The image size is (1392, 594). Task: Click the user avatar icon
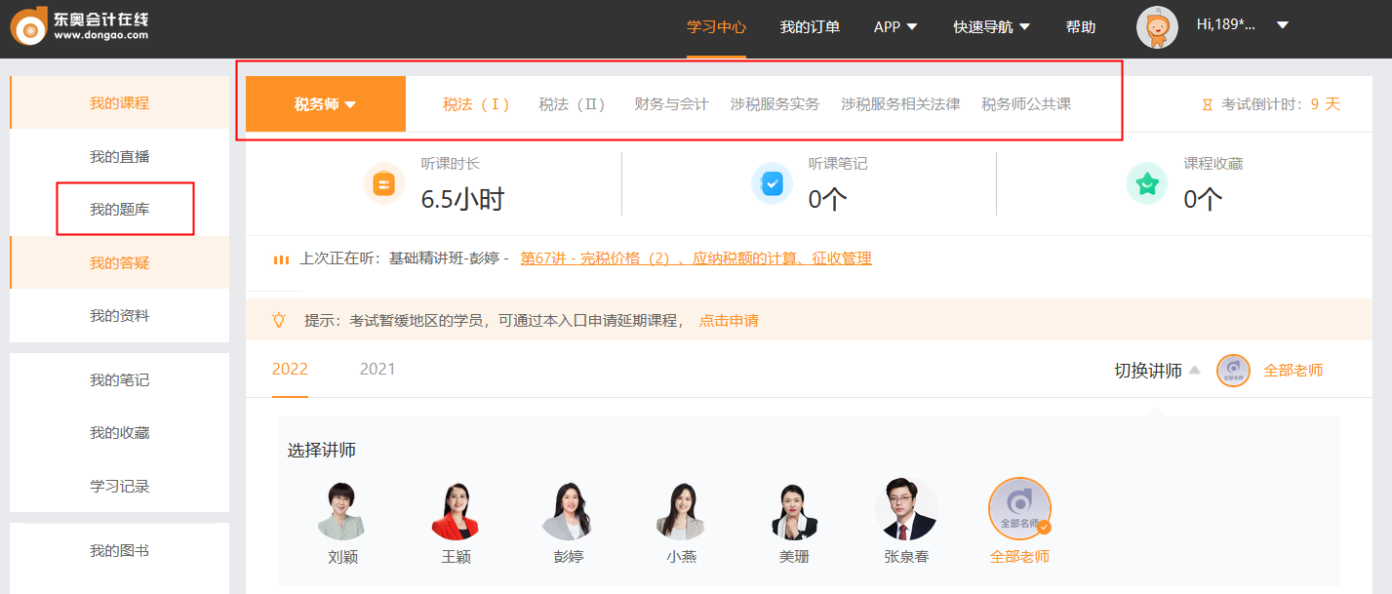pos(1157,27)
